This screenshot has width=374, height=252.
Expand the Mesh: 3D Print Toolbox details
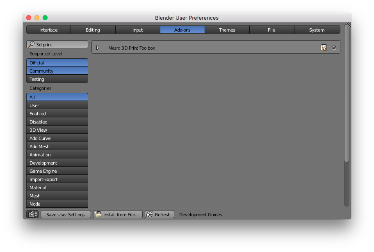(98, 48)
